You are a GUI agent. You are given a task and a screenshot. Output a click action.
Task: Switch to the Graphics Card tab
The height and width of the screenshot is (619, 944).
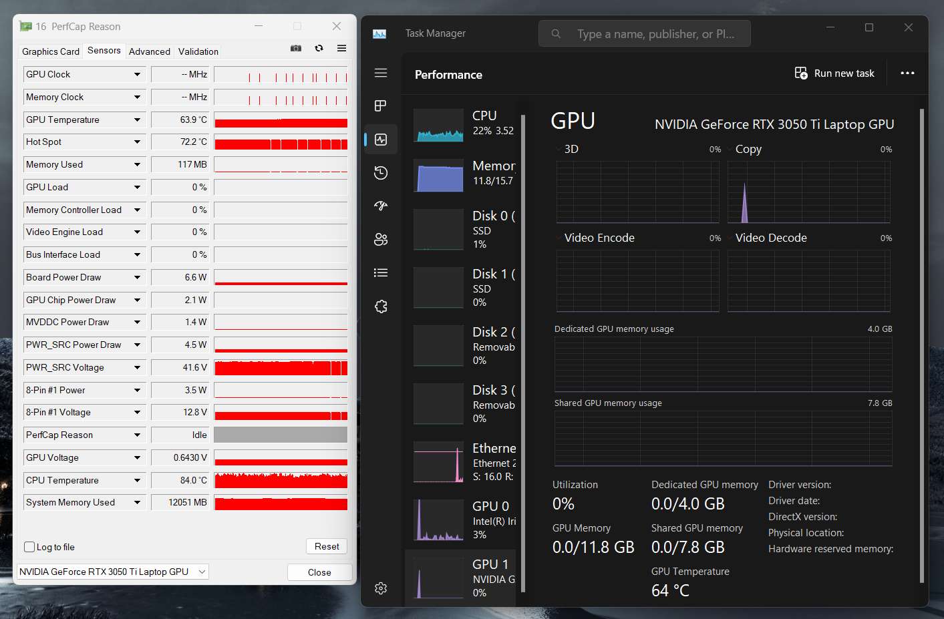point(51,51)
